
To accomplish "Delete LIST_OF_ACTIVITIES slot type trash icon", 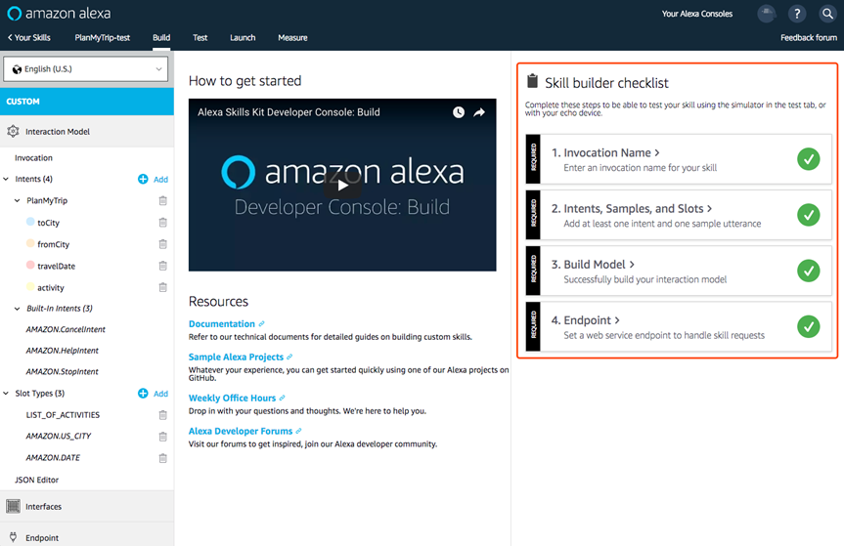I will pyautogui.click(x=162, y=415).
